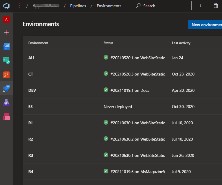Viewport: 222px width, 185px height.
Task: Click the Last activity column header
Action: (x=181, y=43)
